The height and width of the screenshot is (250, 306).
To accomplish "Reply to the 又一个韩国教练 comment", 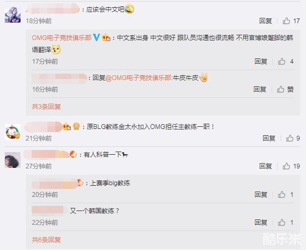I will [261, 222].
